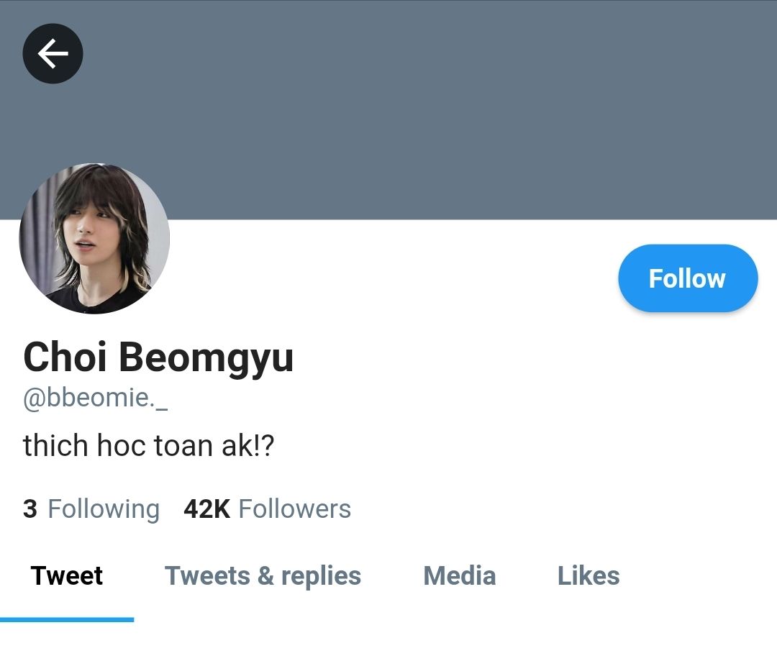Show the Media tab

point(459,576)
